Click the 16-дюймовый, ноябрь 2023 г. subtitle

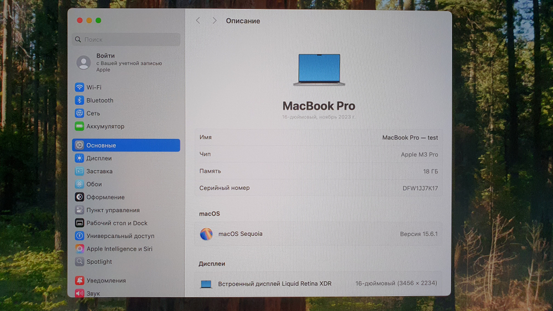pos(319,117)
